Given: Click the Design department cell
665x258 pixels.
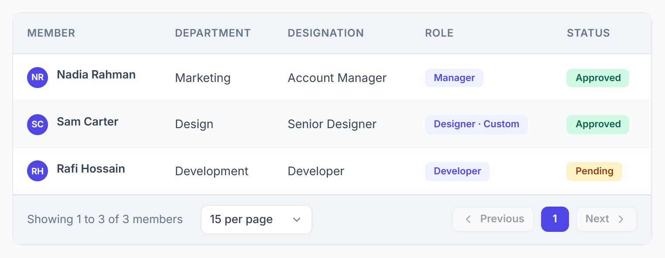Looking at the screenshot, I should [194, 124].
